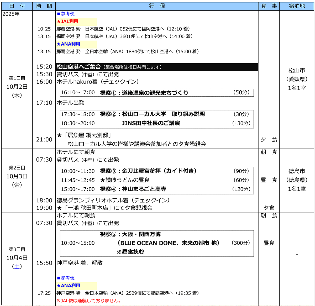Click the 食事 column header
Screen dimensions: 315x306
tap(269, 6)
